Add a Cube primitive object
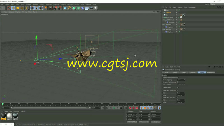Screen dimensions: 224x126 coord(65,8)
